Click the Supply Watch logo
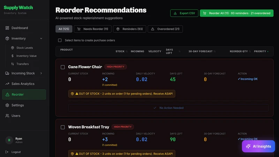 click(x=18, y=8)
